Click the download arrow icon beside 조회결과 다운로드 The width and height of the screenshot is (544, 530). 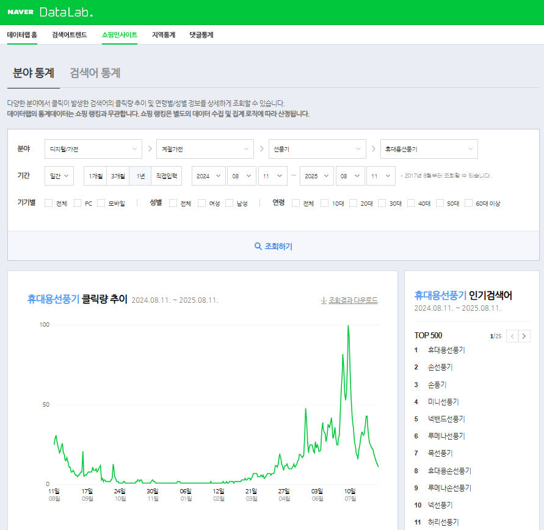tap(323, 300)
